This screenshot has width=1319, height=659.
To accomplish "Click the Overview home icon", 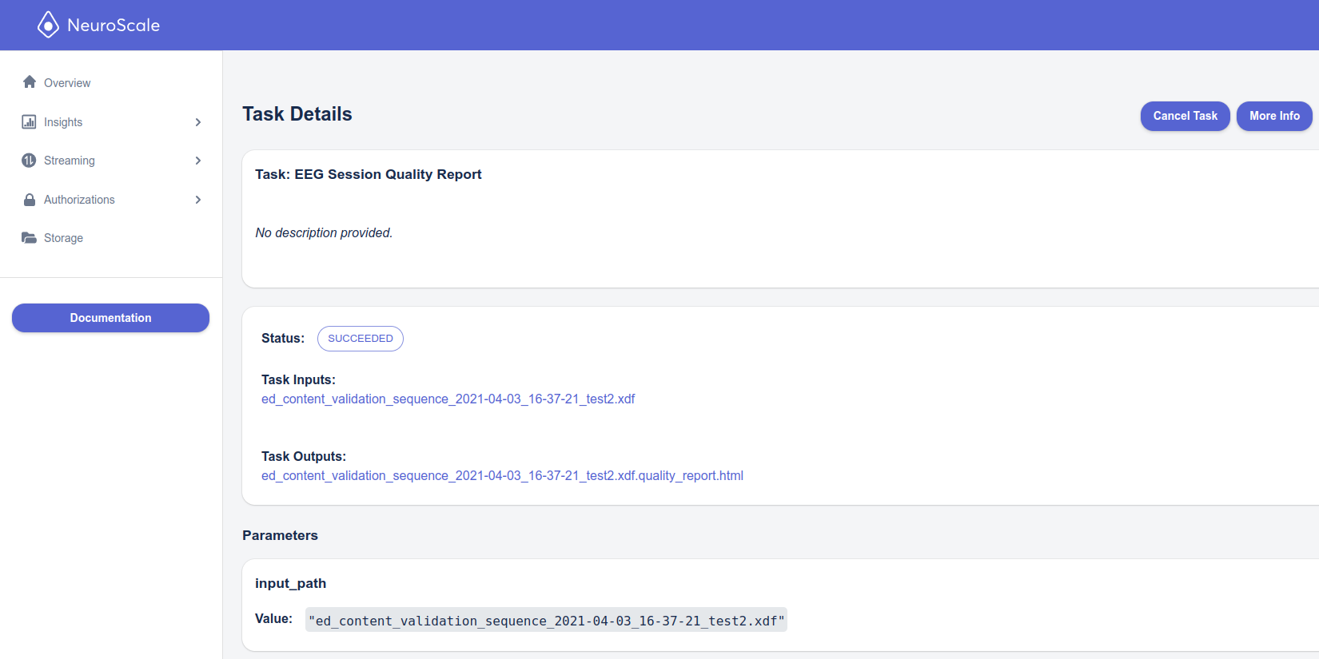I will click(x=30, y=82).
